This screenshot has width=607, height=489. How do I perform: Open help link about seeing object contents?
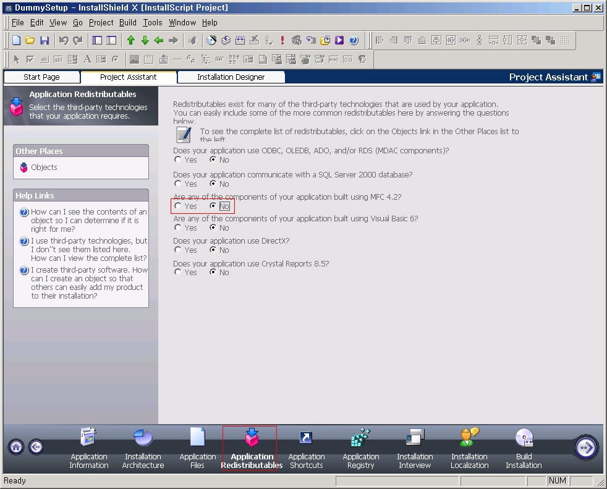coord(88,220)
